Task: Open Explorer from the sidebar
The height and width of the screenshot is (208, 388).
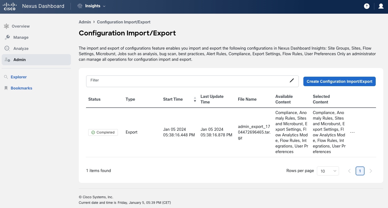Action: click(x=19, y=77)
